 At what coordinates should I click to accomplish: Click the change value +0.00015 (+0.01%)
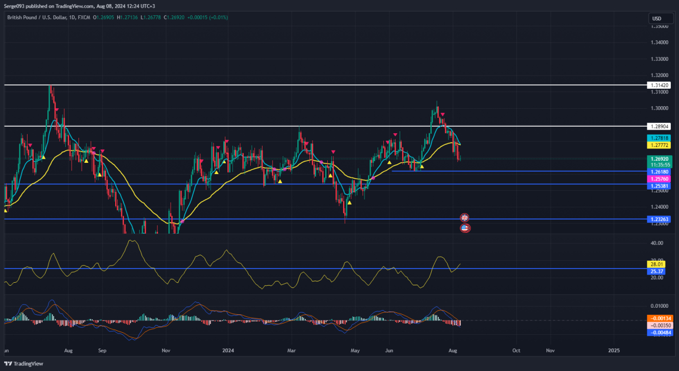(x=207, y=17)
